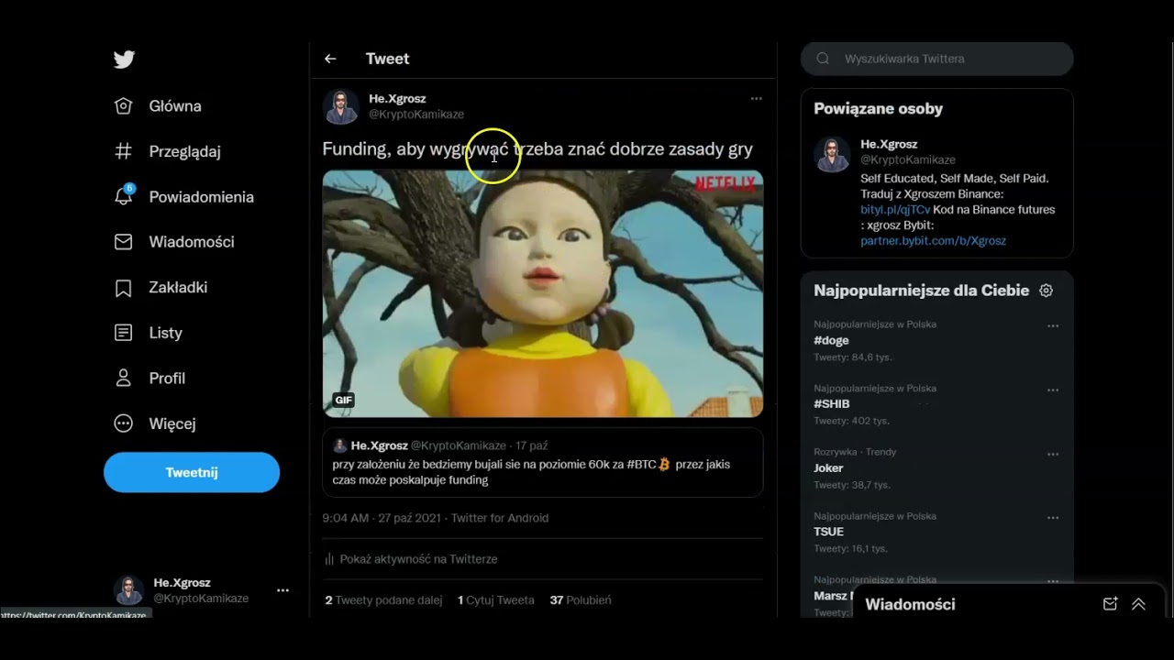
Task: Navigate to Przeglądaj
Action: pyautogui.click(x=184, y=151)
